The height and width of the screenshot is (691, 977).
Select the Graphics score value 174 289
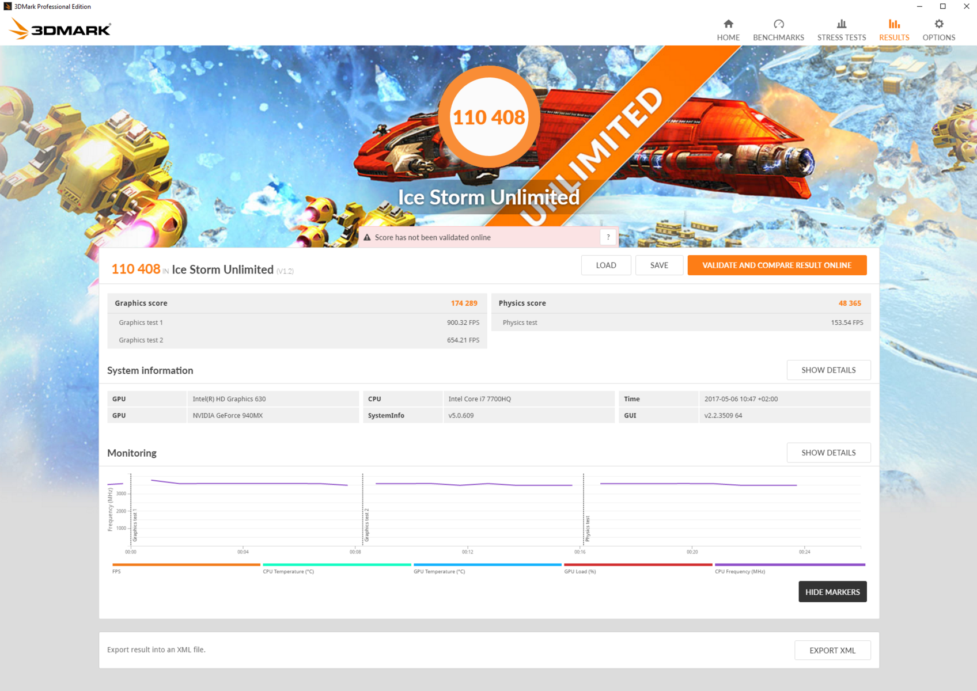pos(464,303)
